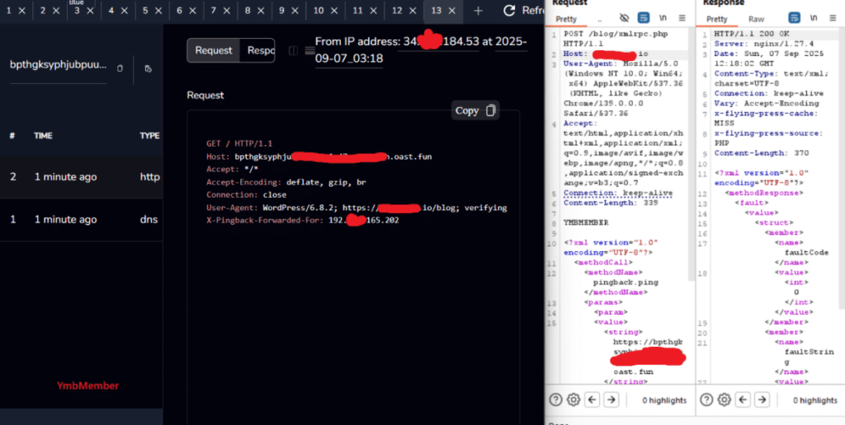
Task: Go to previous match in Response pane
Action: coord(744,399)
